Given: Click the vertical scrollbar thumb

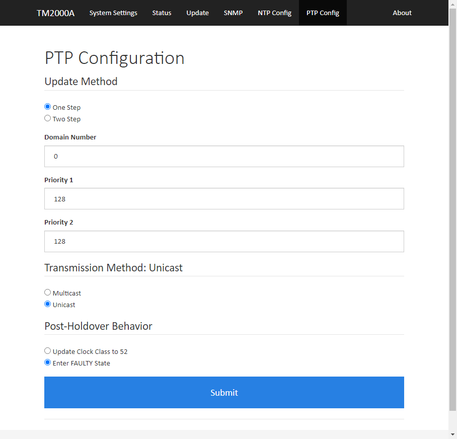Looking at the screenshot, I should pyautogui.click(x=452, y=210).
